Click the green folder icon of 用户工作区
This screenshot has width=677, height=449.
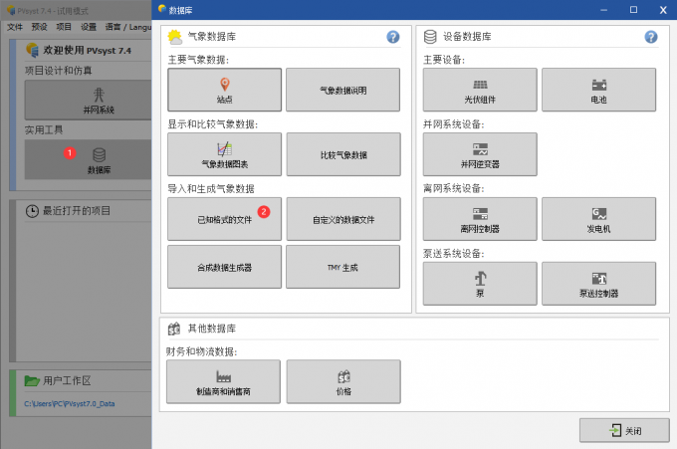32,380
